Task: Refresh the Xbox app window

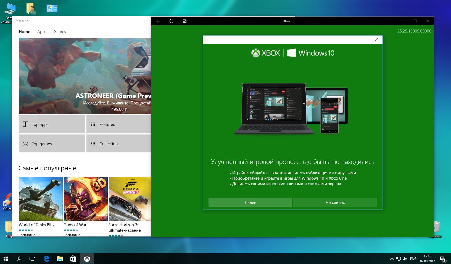Action: pos(171,21)
